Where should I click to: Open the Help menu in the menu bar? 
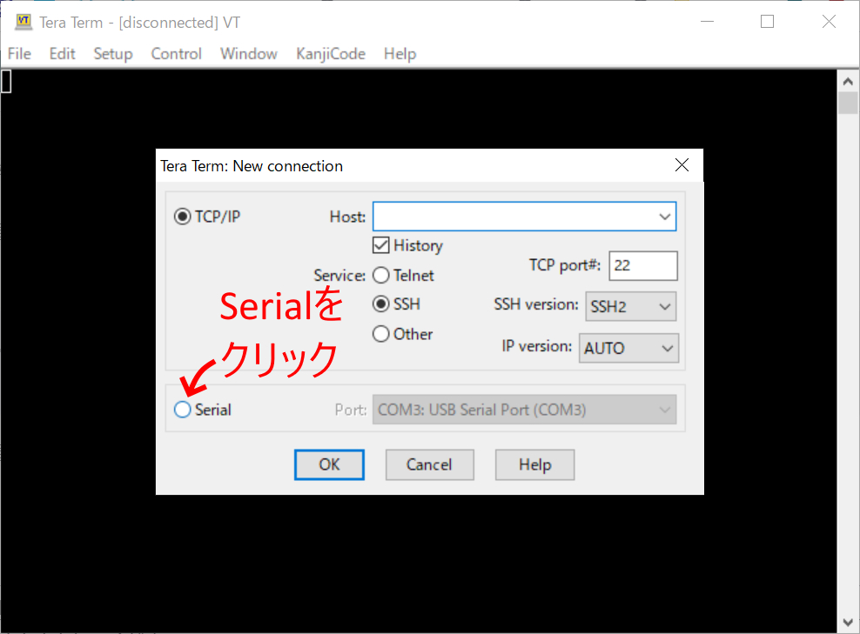click(x=400, y=54)
